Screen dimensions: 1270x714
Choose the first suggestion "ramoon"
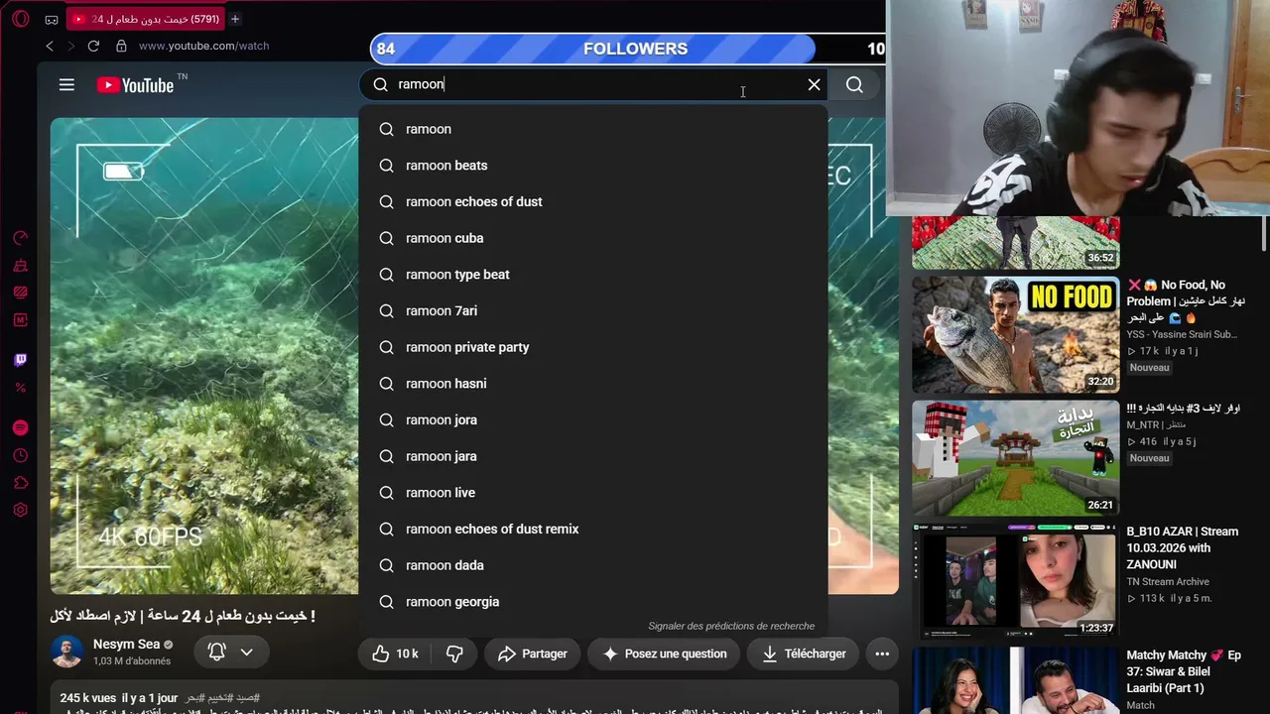click(593, 129)
